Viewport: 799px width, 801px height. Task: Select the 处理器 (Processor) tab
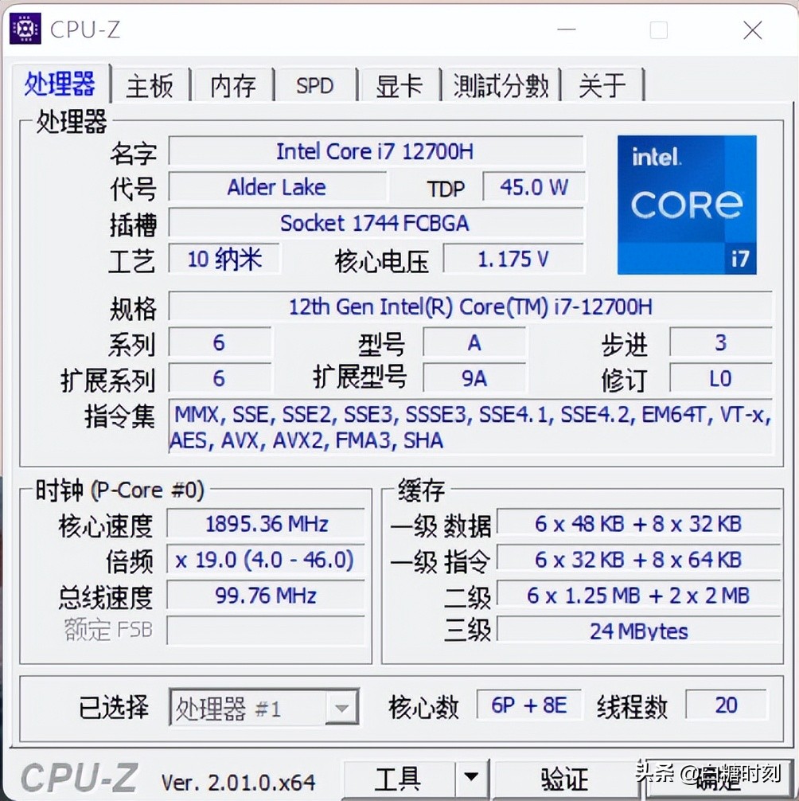(x=60, y=84)
